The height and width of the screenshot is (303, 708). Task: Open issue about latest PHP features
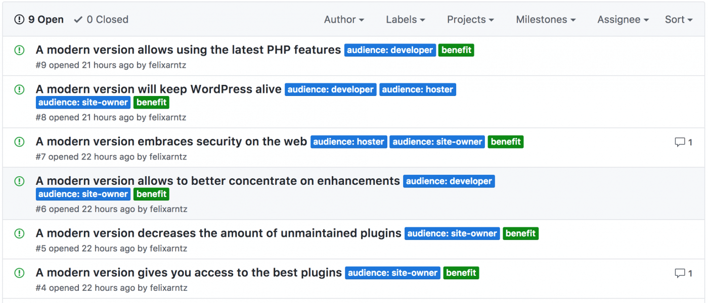[188, 50]
